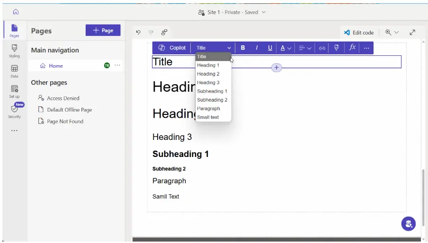The width and height of the screenshot is (428, 243).
Task: Click the Home icon in top-left corner
Action: [x=16, y=12]
